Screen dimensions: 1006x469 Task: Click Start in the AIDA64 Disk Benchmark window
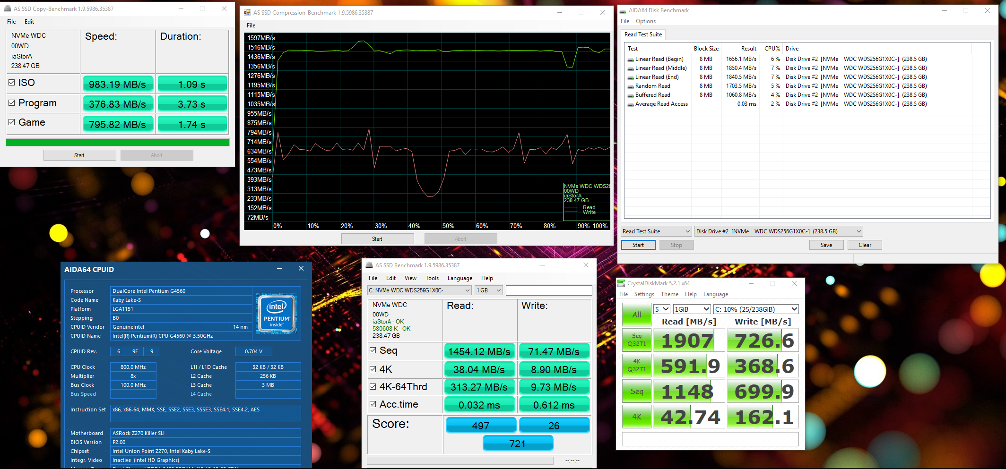pos(638,245)
